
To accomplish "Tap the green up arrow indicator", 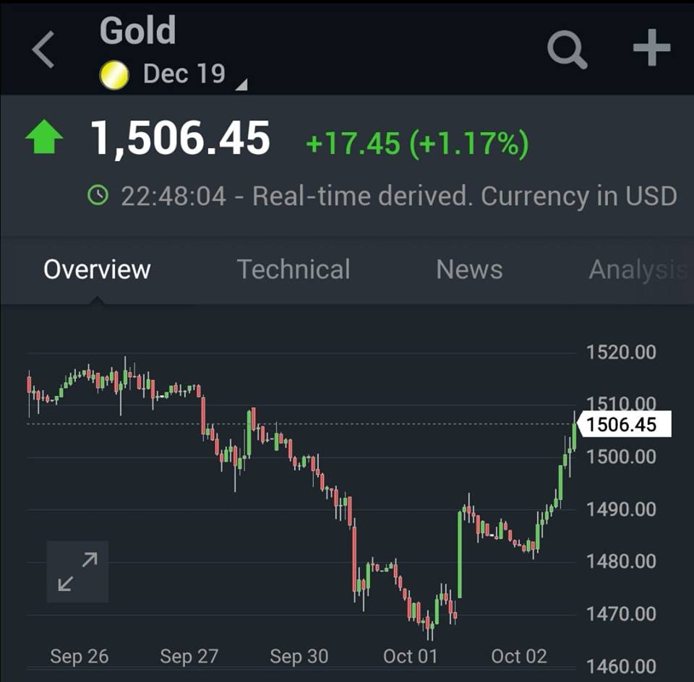I will tap(44, 139).
